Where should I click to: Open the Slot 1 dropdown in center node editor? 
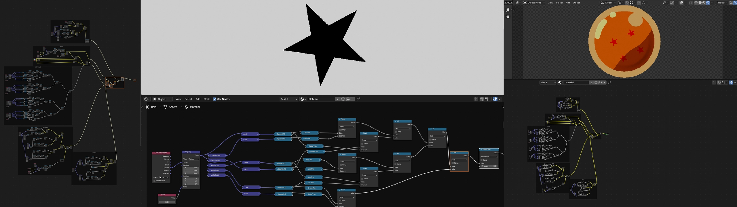(x=289, y=99)
